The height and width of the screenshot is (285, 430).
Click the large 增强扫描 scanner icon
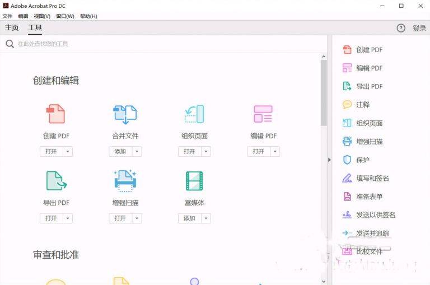coord(125,180)
